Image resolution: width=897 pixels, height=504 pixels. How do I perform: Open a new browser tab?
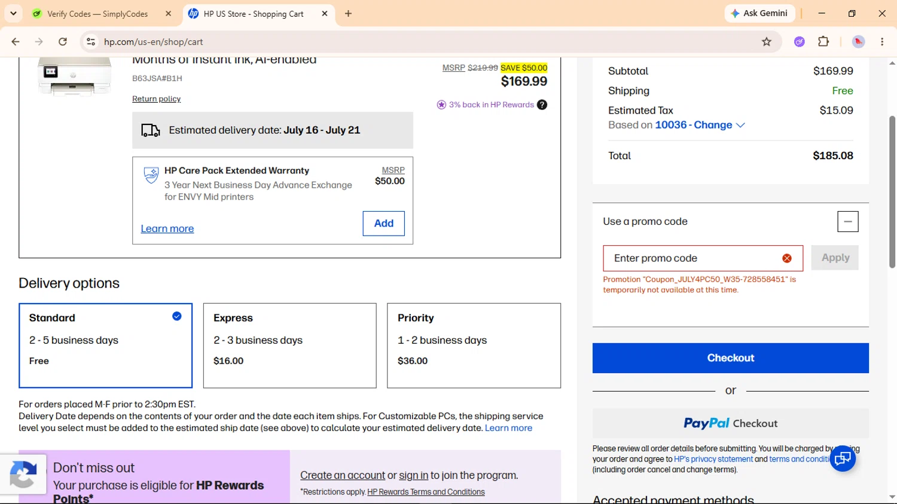(348, 14)
